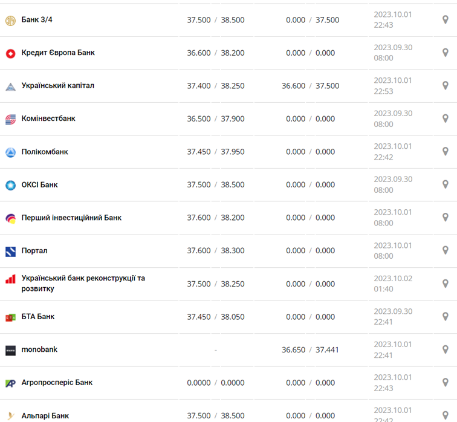Show map location for Український капітал
The image size is (457, 422).
click(446, 86)
